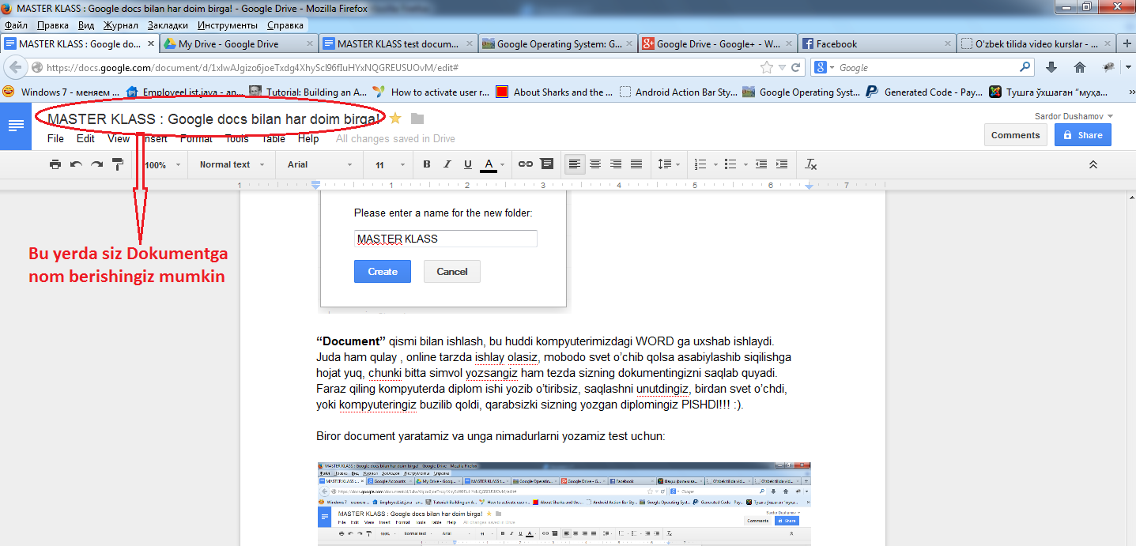The image size is (1136, 546).
Task: Open Generated Code - Pay... bookmark
Action: (925, 92)
